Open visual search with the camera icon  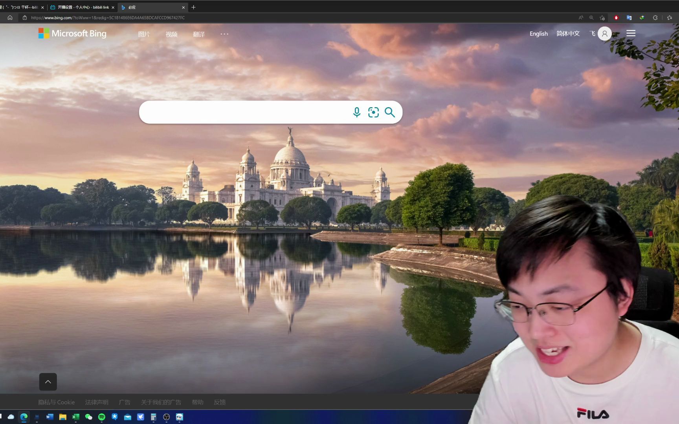click(373, 112)
